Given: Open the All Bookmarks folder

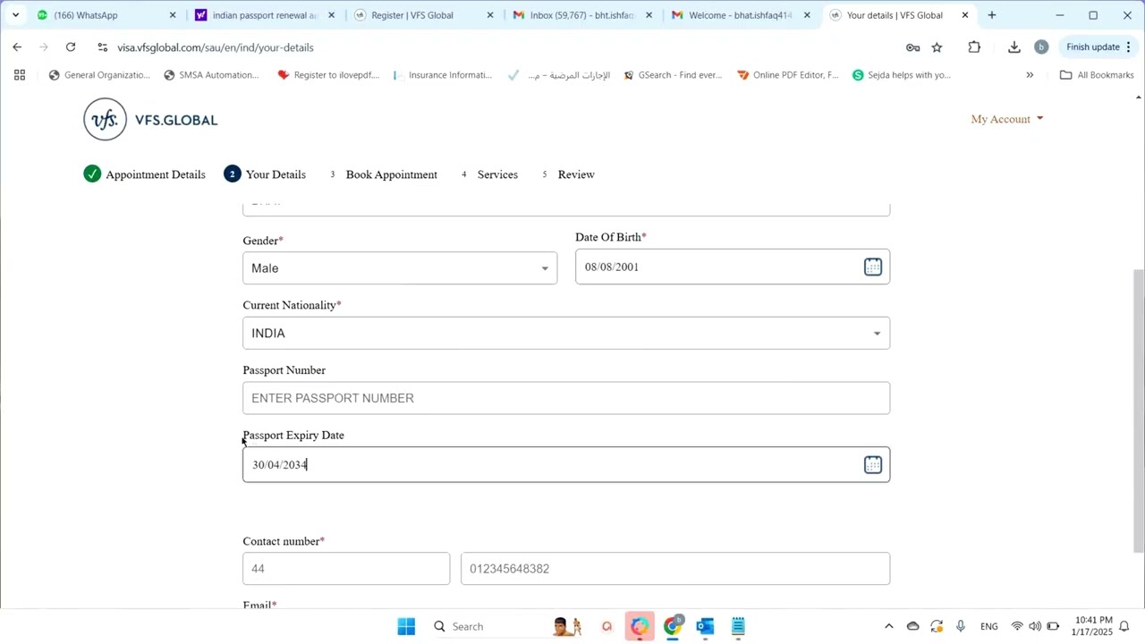Looking at the screenshot, I should [1097, 75].
